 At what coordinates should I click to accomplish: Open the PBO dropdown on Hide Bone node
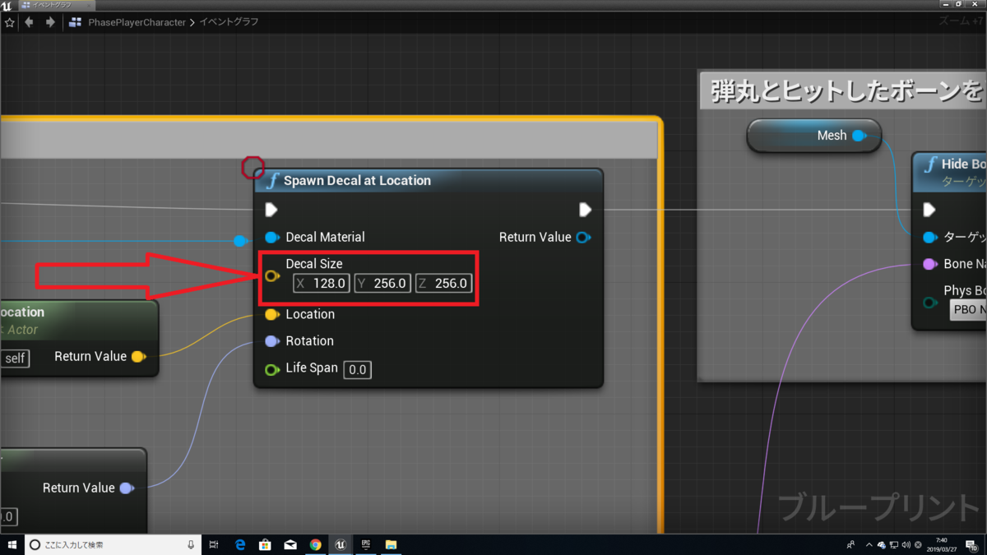pyautogui.click(x=968, y=310)
